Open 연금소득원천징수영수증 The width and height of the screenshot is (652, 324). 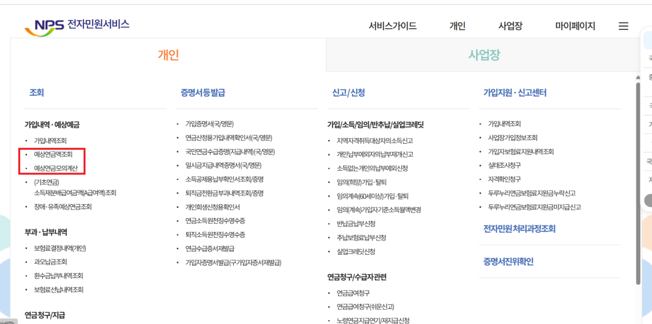(x=215, y=221)
